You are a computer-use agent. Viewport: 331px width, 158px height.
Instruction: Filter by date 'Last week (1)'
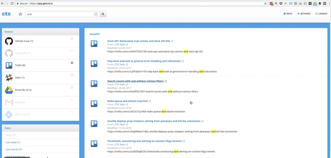point(13,142)
